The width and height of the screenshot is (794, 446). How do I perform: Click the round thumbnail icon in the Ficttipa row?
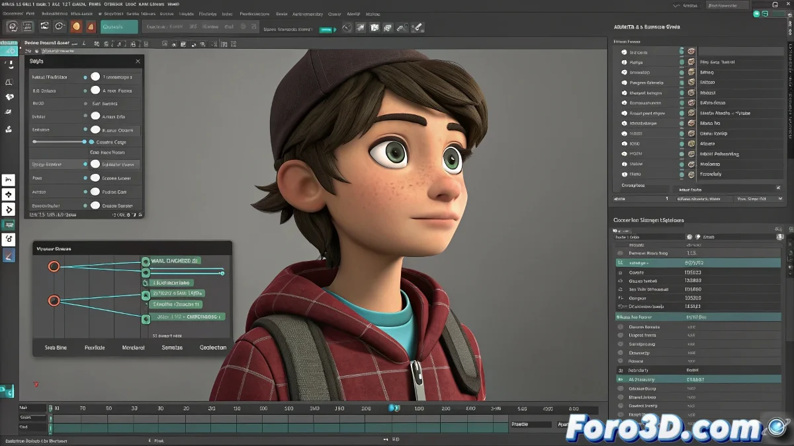pos(691,62)
